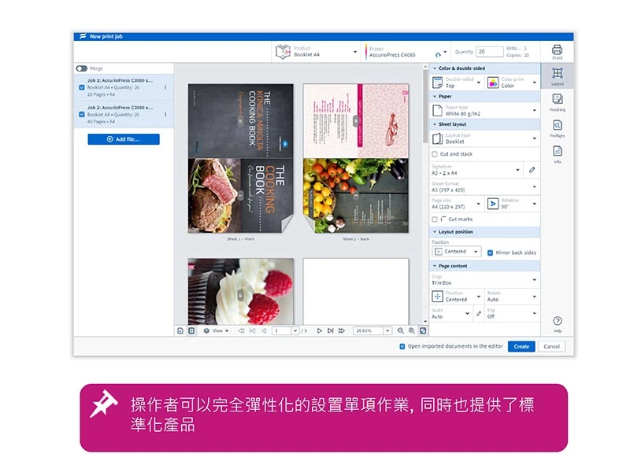The width and height of the screenshot is (630, 472).
Task: Toggle the Merge switch
Action: pyautogui.click(x=81, y=68)
